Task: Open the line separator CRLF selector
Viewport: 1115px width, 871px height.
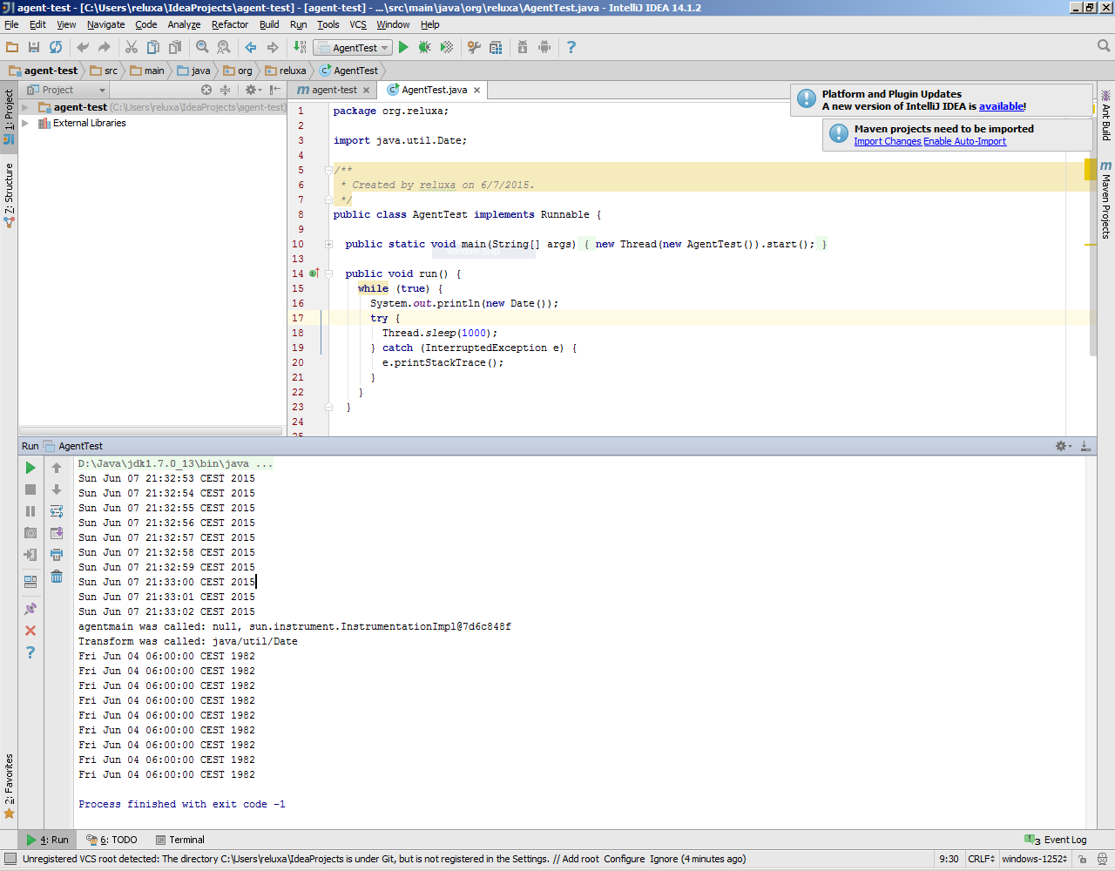Action: [x=982, y=859]
